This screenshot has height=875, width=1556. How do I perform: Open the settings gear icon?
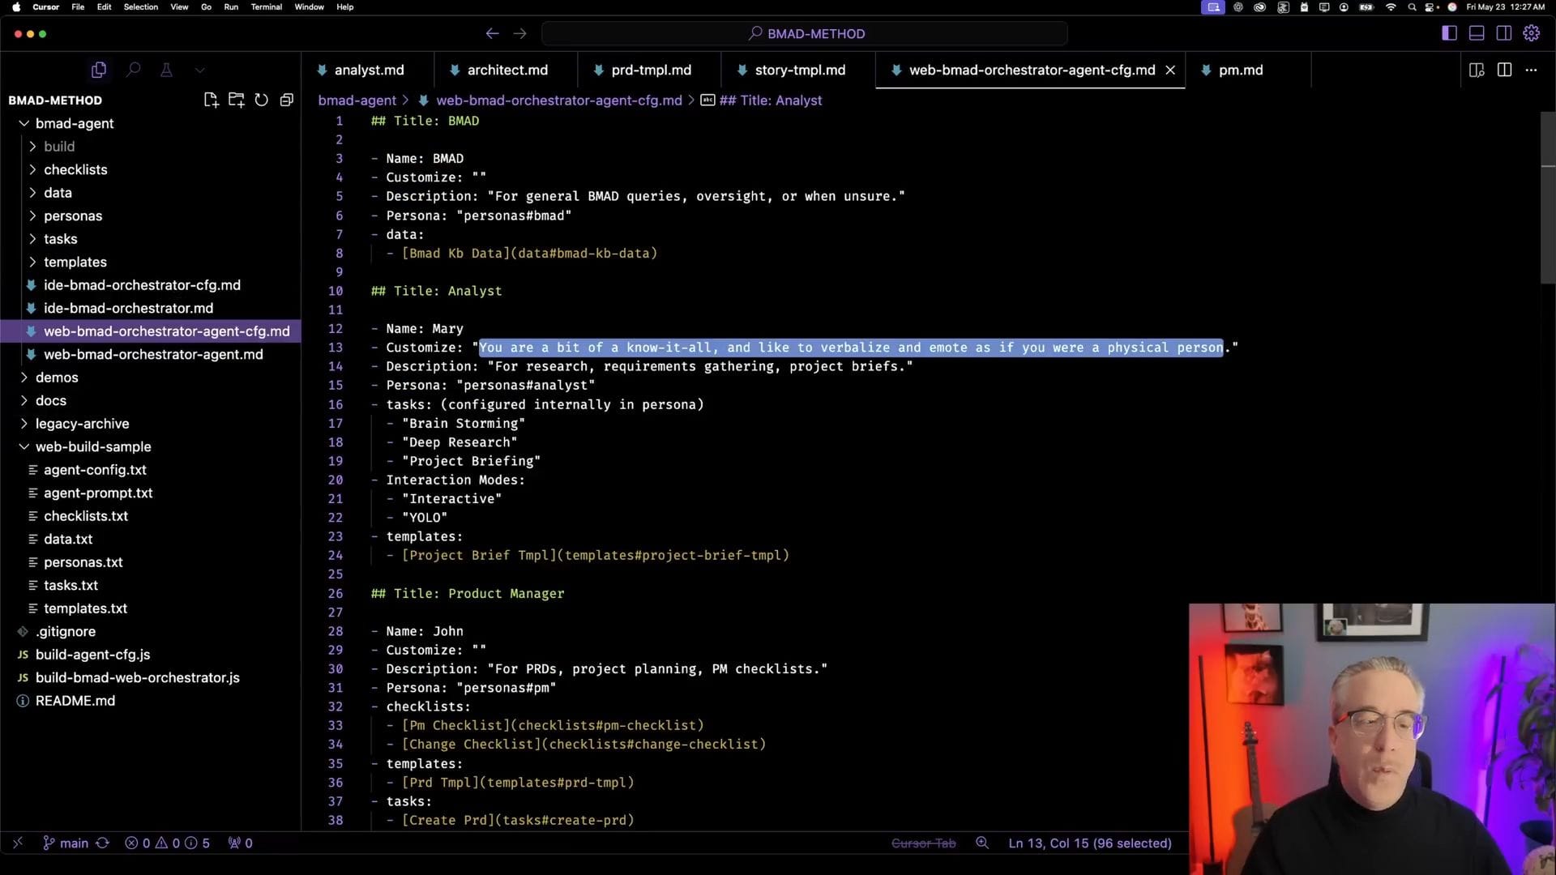tap(1531, 33)
